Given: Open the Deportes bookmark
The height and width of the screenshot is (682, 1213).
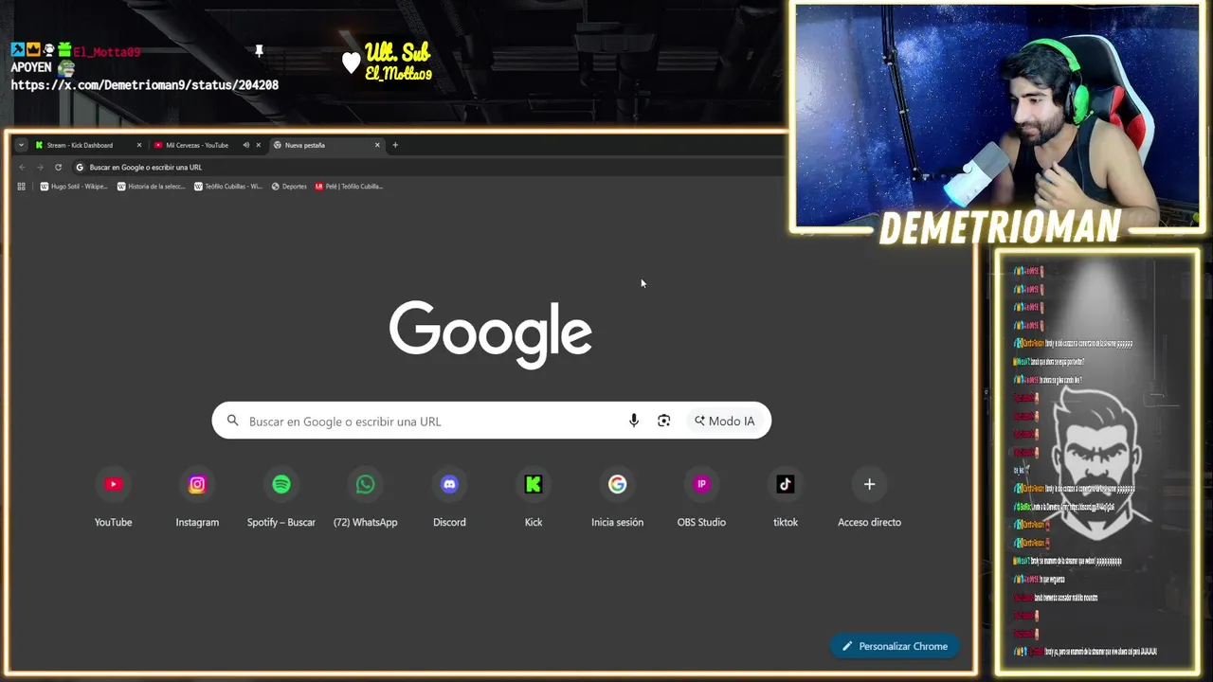Looking at the screenshot, I should pos(289,187).
